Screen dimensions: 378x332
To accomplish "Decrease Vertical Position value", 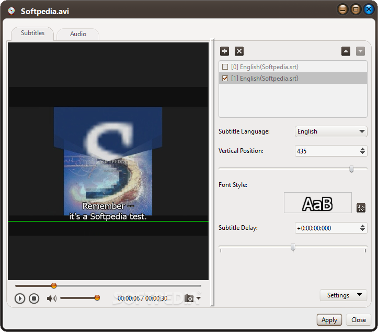I will 362,153.
